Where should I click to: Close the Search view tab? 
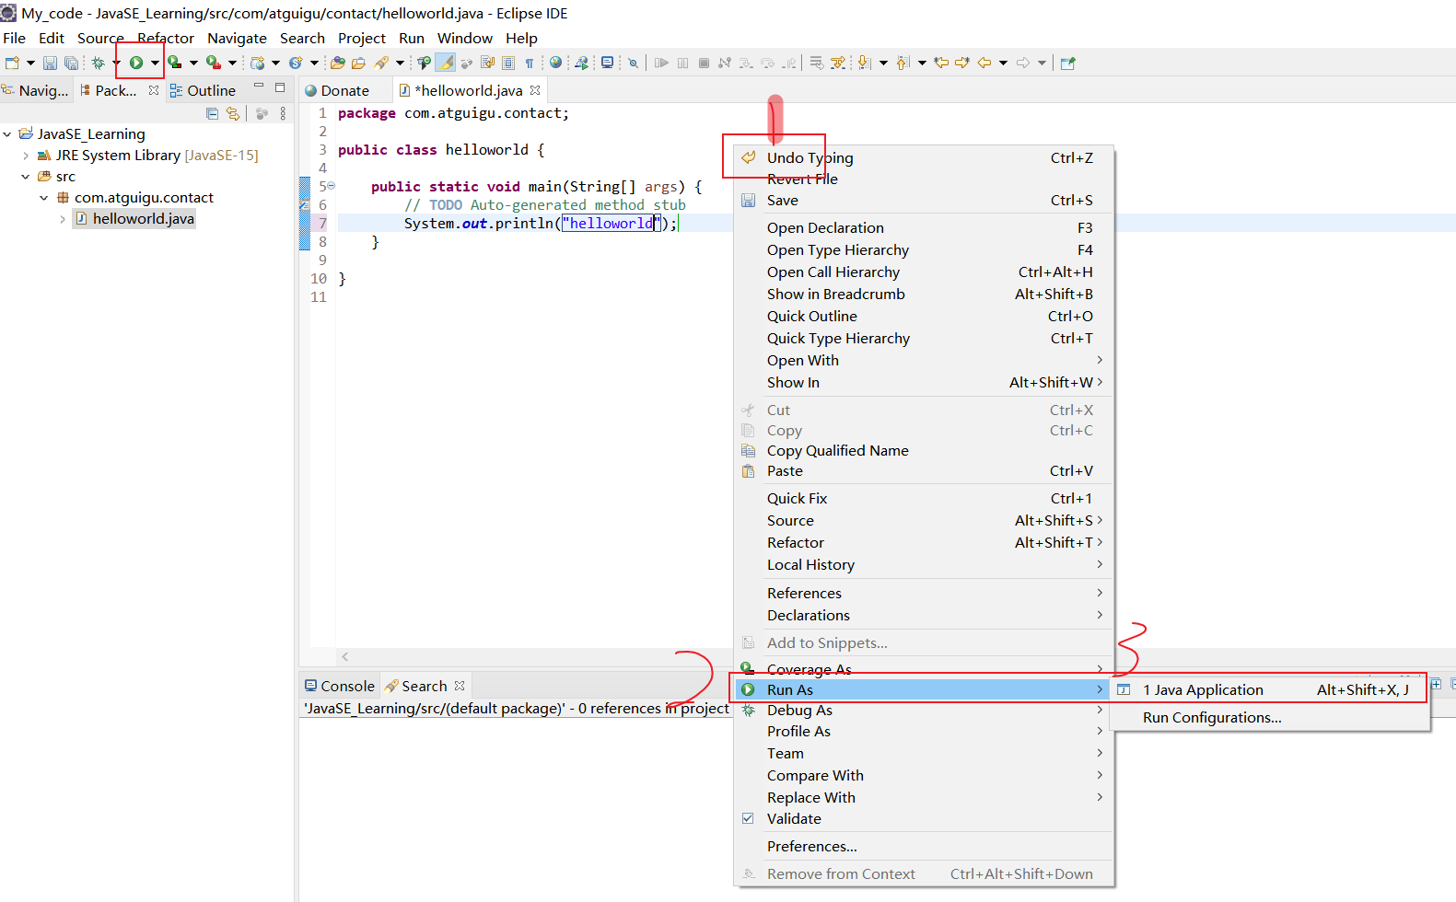(460, 686)
